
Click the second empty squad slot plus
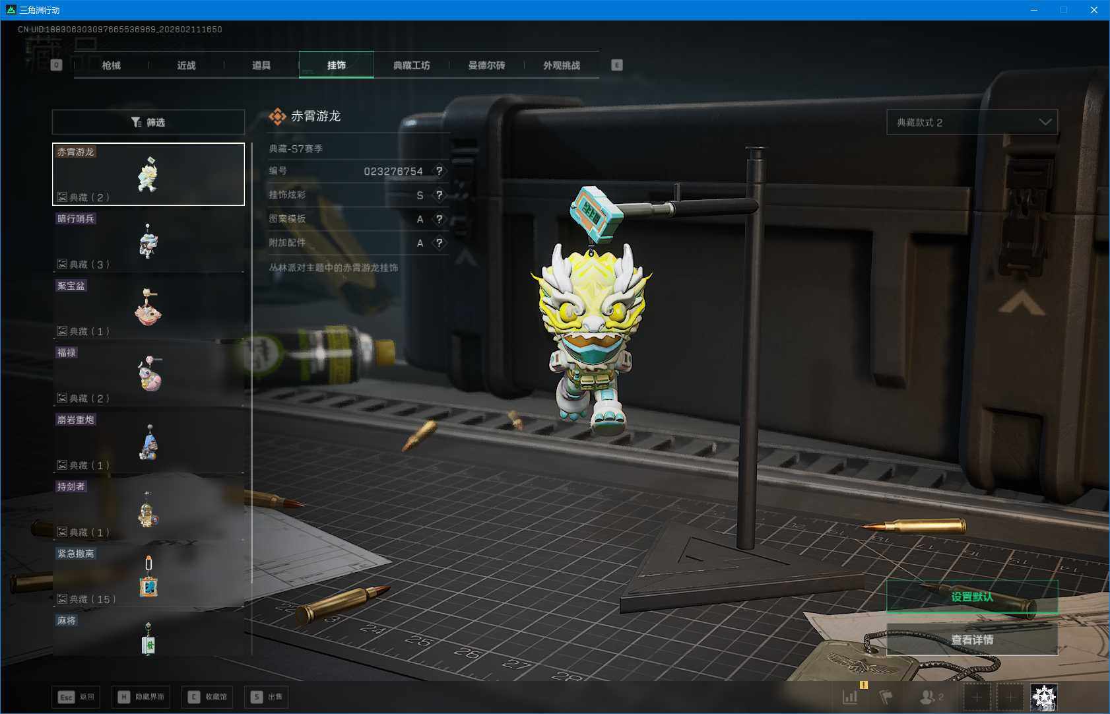click(1010, 697)
